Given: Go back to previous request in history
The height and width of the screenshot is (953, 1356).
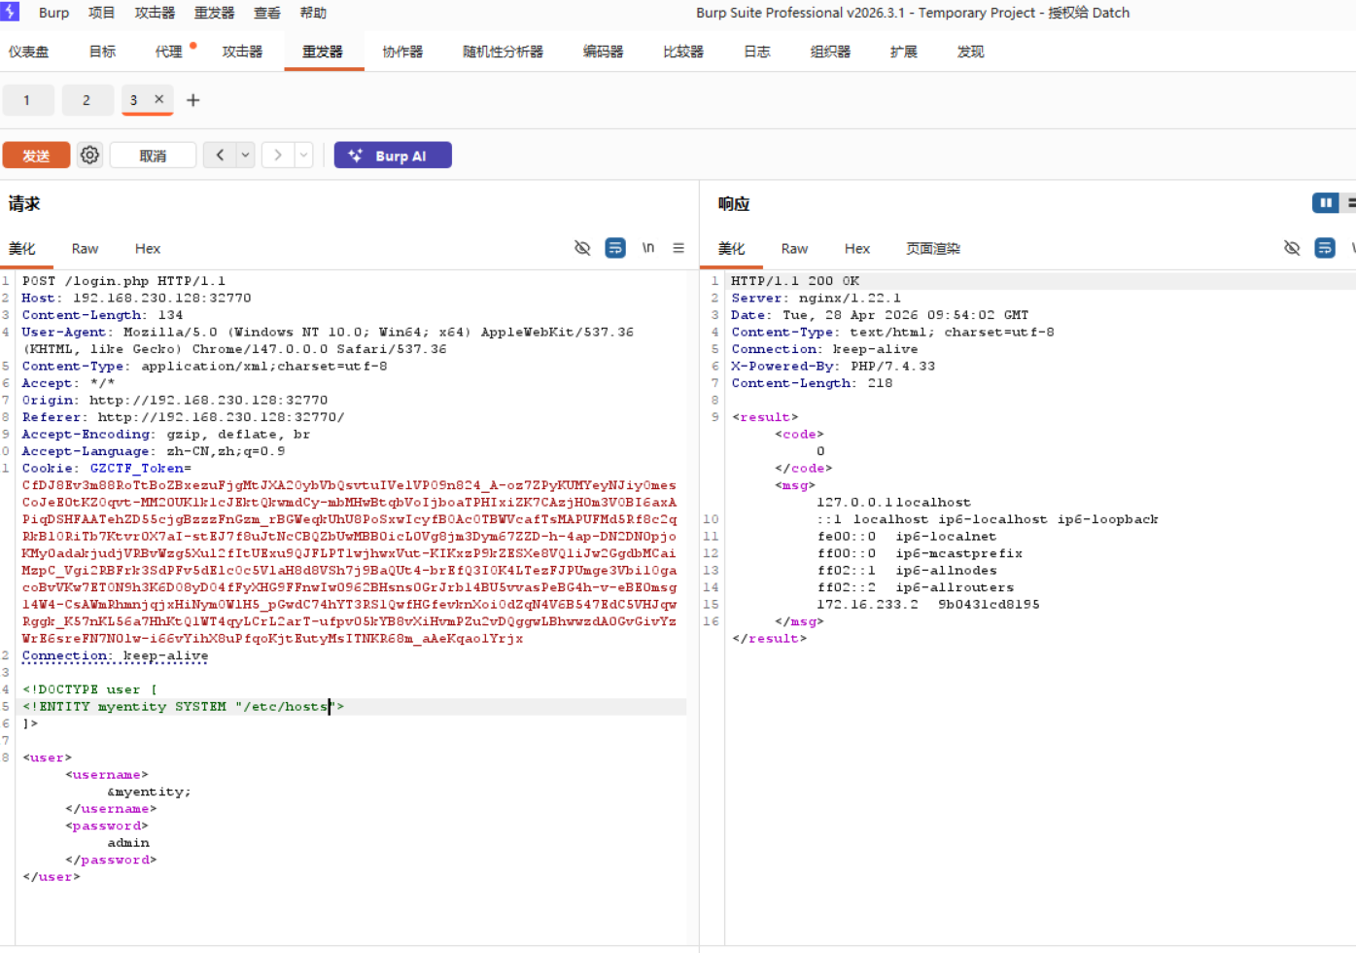Looking at the screenshot, I should (220, 155).
